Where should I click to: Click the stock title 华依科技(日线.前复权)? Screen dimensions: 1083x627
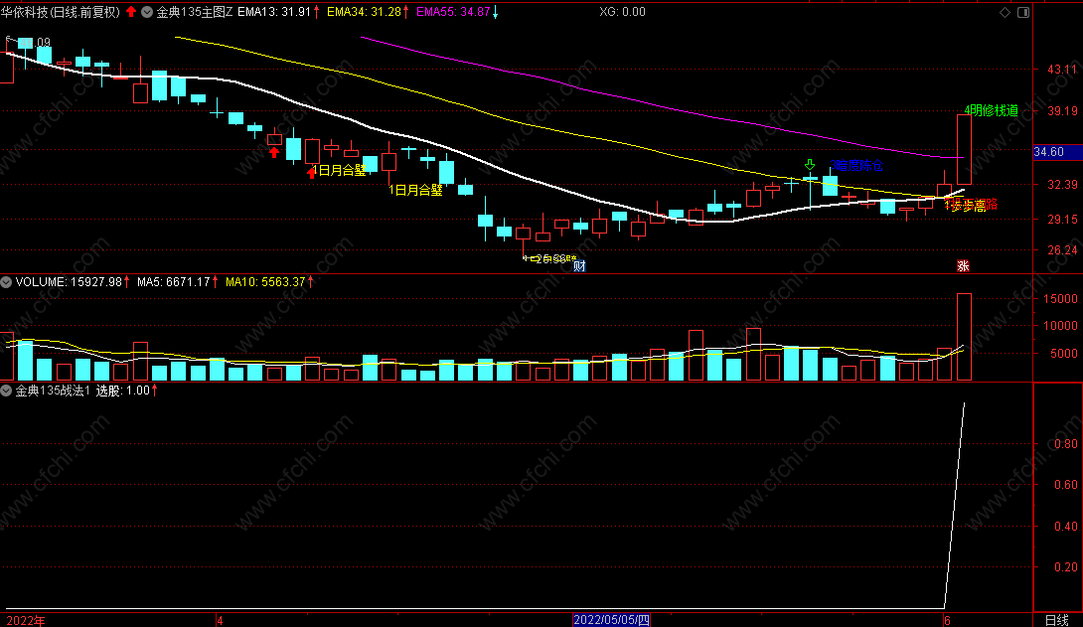[x=60, y=12]
